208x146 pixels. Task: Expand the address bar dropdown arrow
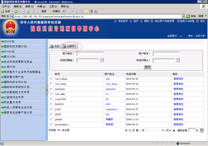(x=183, y=16)
